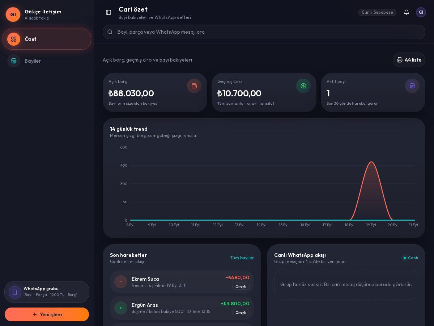The image size is (434, 326).
Task: Click the 8 Eyl axis label
Action: 130,225
